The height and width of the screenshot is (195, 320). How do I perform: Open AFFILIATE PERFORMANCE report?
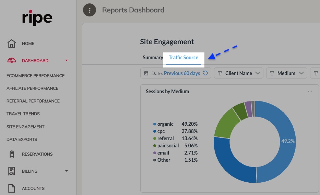[x=32, y=88]
